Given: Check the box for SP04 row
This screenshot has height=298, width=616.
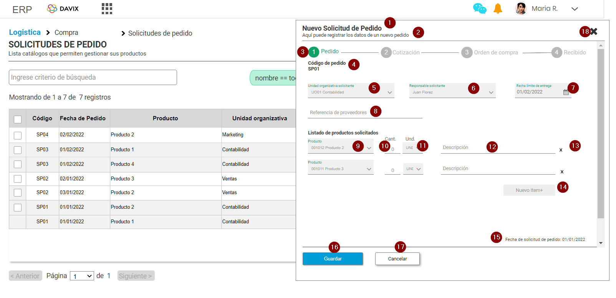Looking at the screenshot, I should [x=18, y=135].
